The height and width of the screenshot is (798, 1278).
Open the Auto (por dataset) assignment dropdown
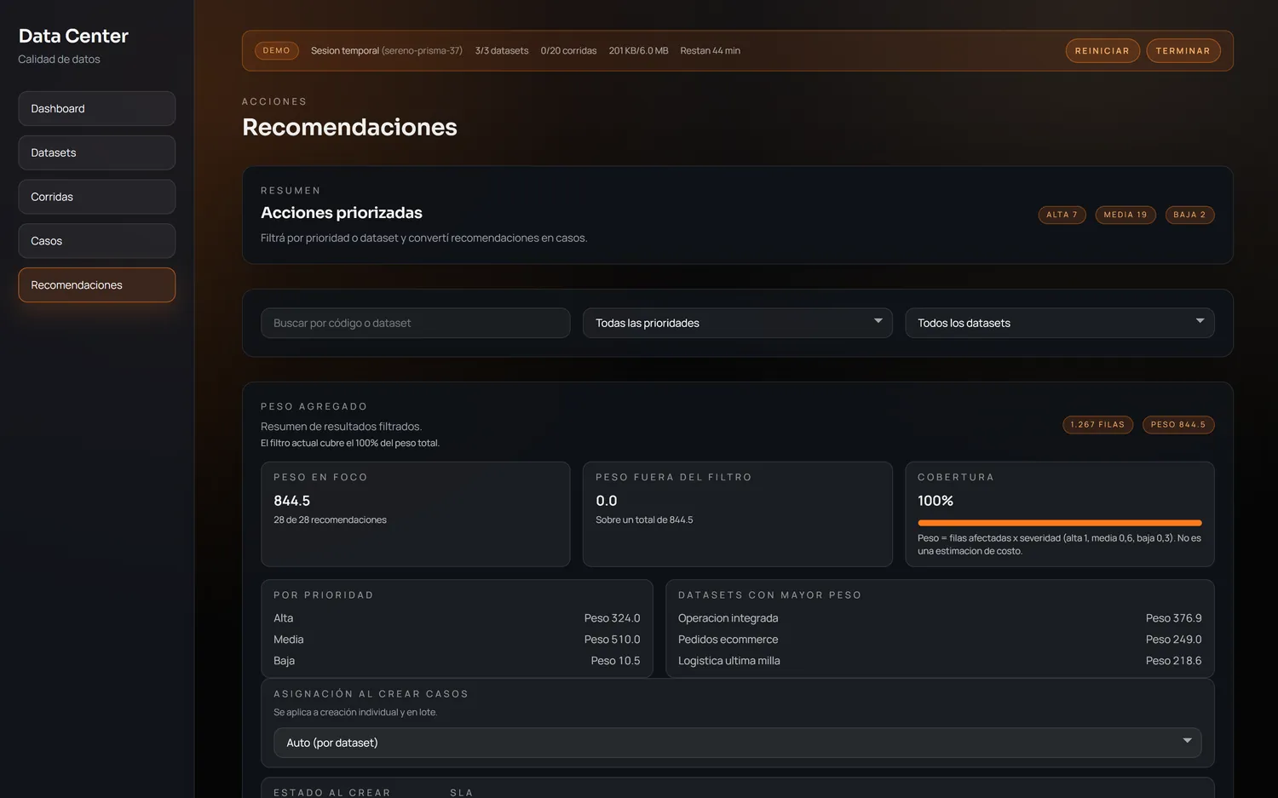click(737, 743)
